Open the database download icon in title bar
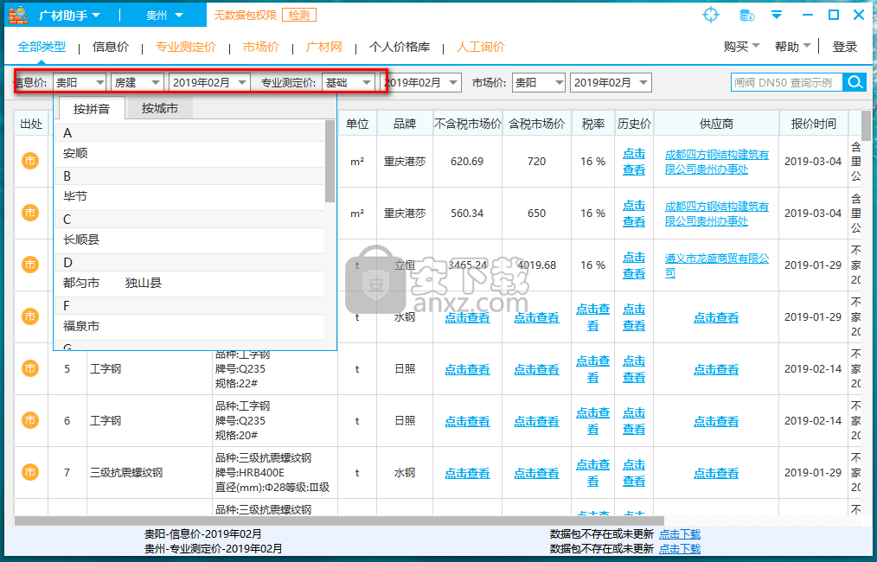877x562 pixels. point(746,15)
